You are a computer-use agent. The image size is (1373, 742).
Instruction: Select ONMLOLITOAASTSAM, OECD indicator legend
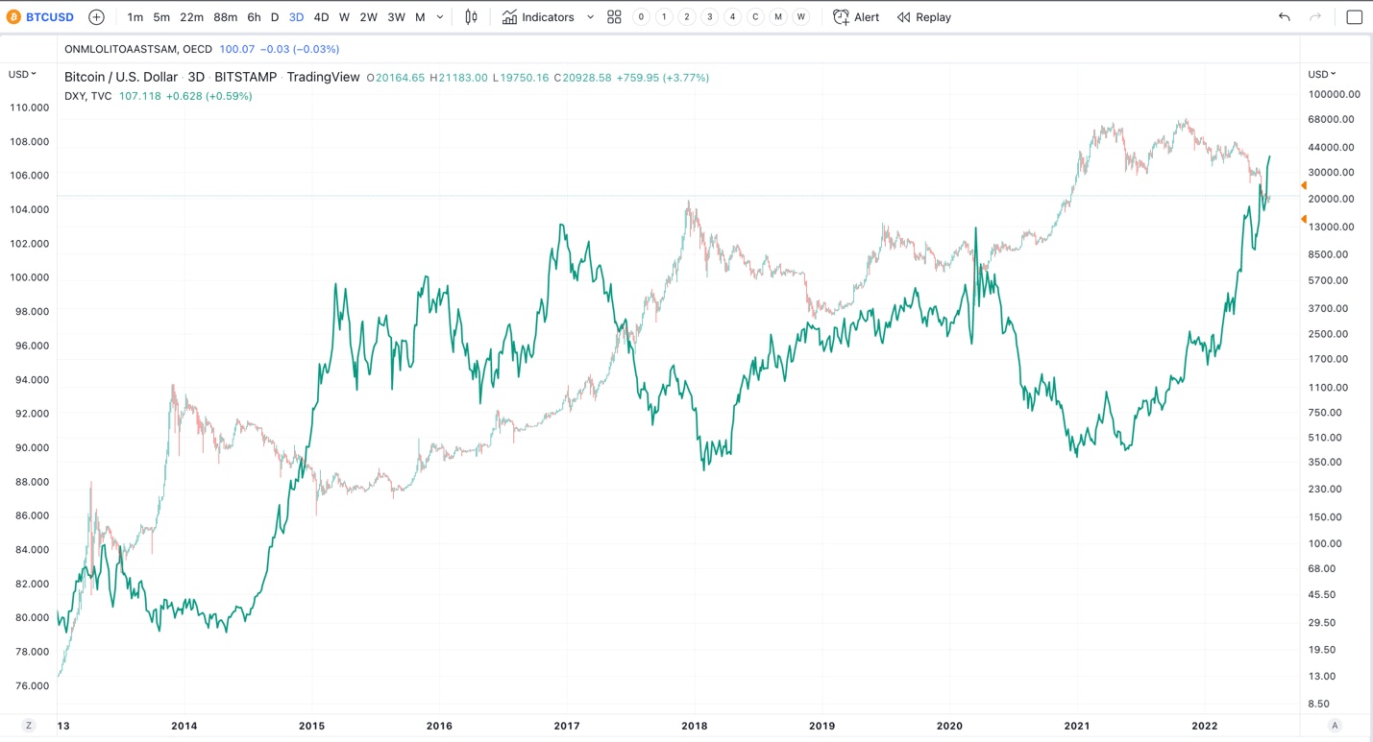click(138, 49)
